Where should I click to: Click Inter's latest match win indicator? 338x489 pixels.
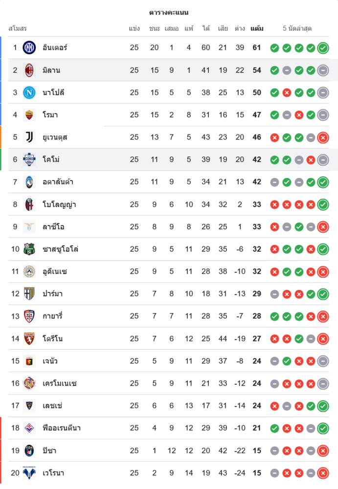point(323,48)
